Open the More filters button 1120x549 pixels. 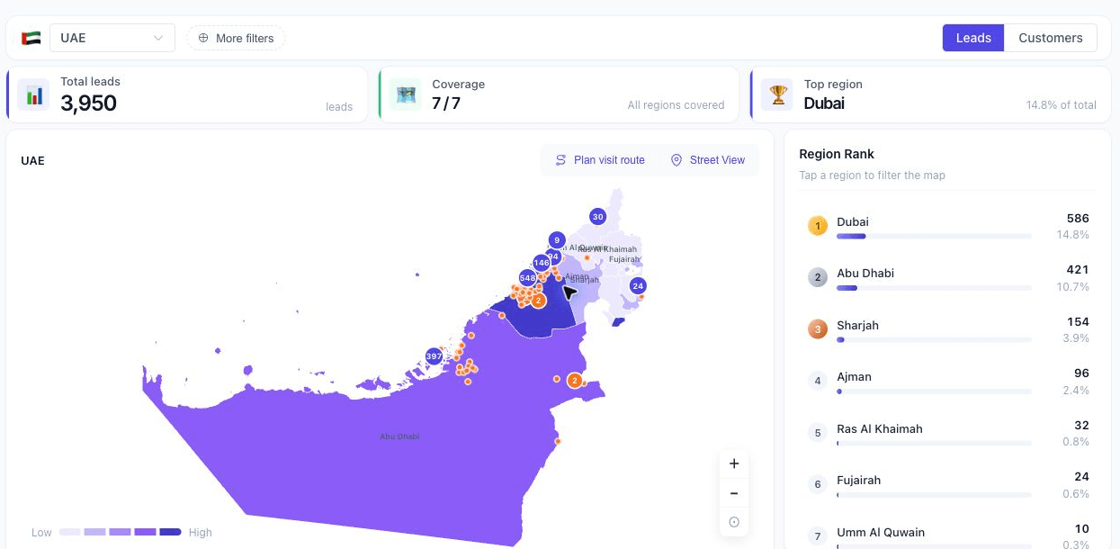tap(236, 38)
